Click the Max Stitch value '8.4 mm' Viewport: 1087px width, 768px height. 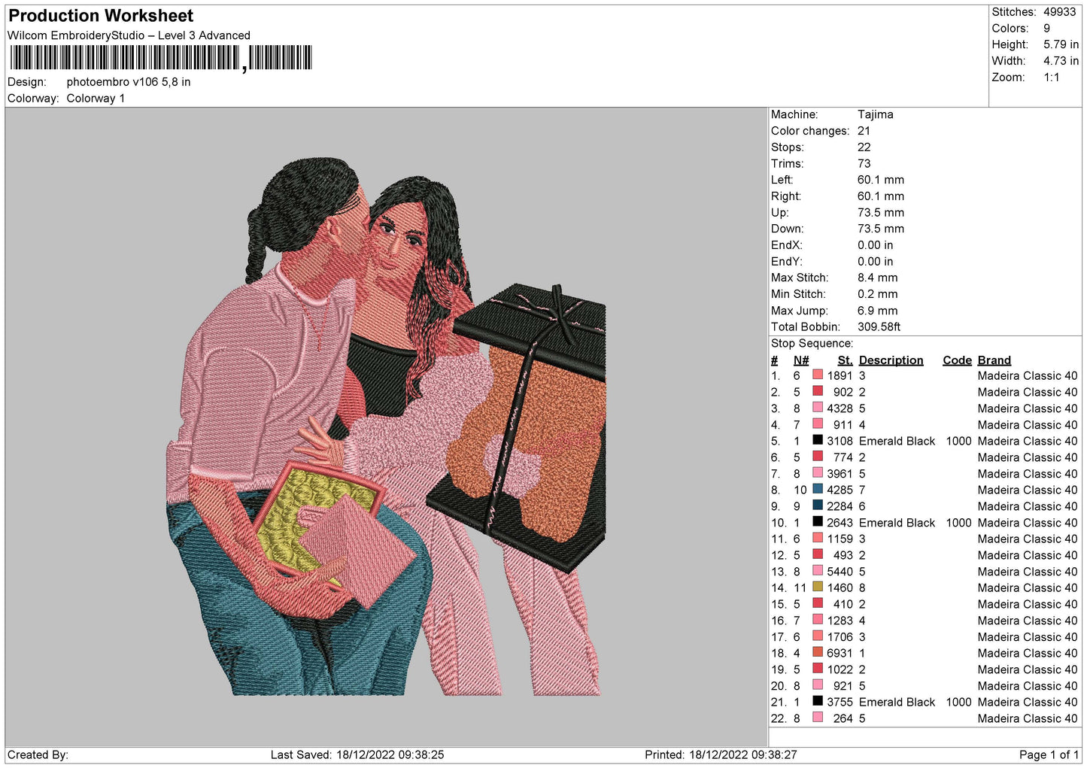[x=878, y=278]
